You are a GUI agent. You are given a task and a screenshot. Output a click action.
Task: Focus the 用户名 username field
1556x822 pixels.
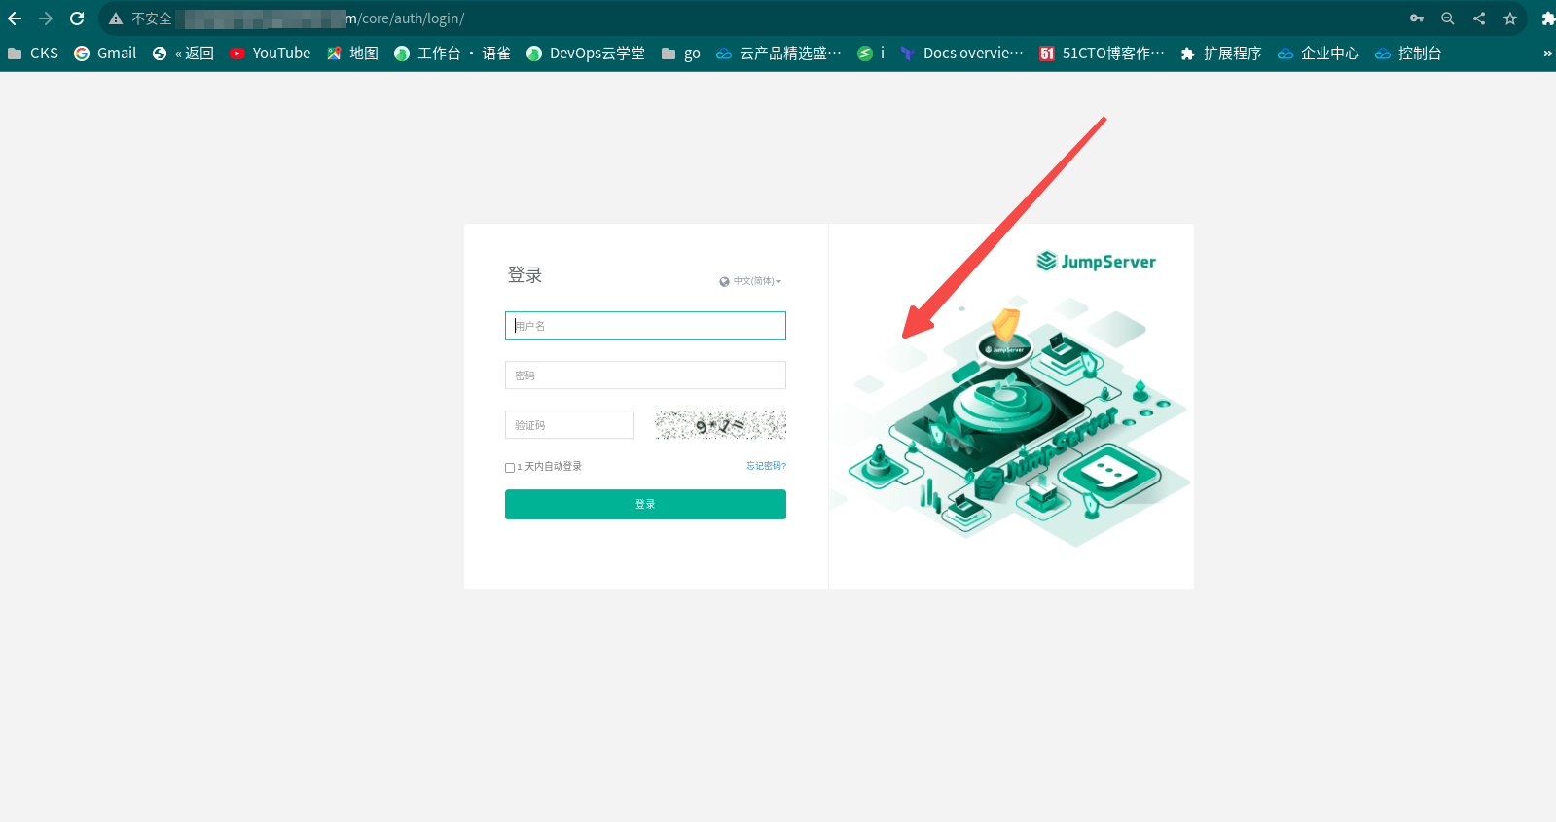[645, 326]
